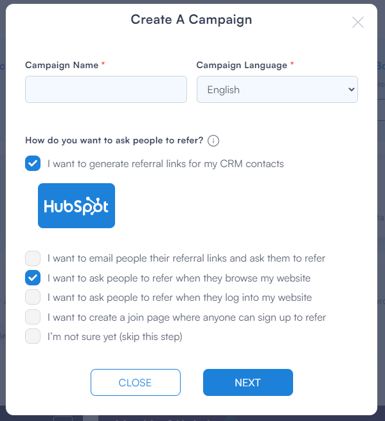Focus the Campaign Name input field
The image size is (385, 421).
click(106, 89)
